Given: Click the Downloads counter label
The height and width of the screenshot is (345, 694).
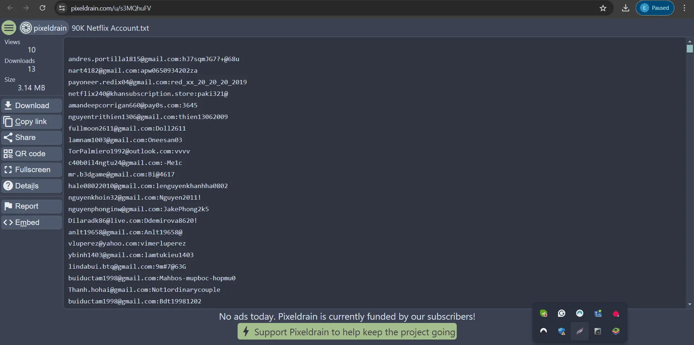Looking at the screenshot, I should tap(20, 61).
